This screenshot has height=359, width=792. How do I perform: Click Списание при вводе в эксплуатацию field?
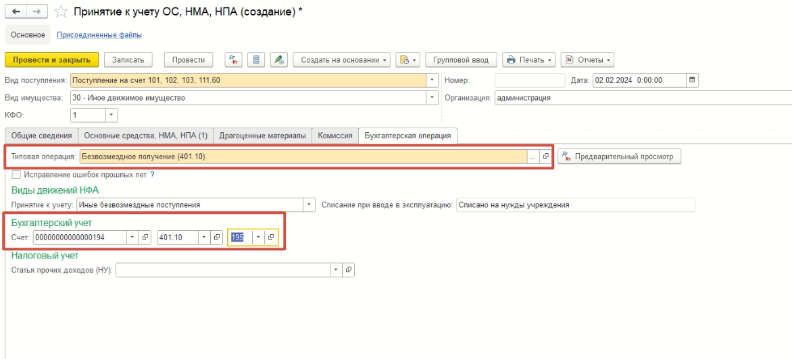(x=575, y=205)
